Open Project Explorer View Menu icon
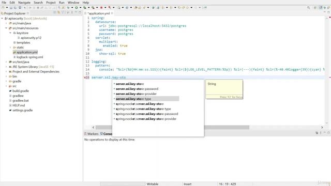 [72, 12]
